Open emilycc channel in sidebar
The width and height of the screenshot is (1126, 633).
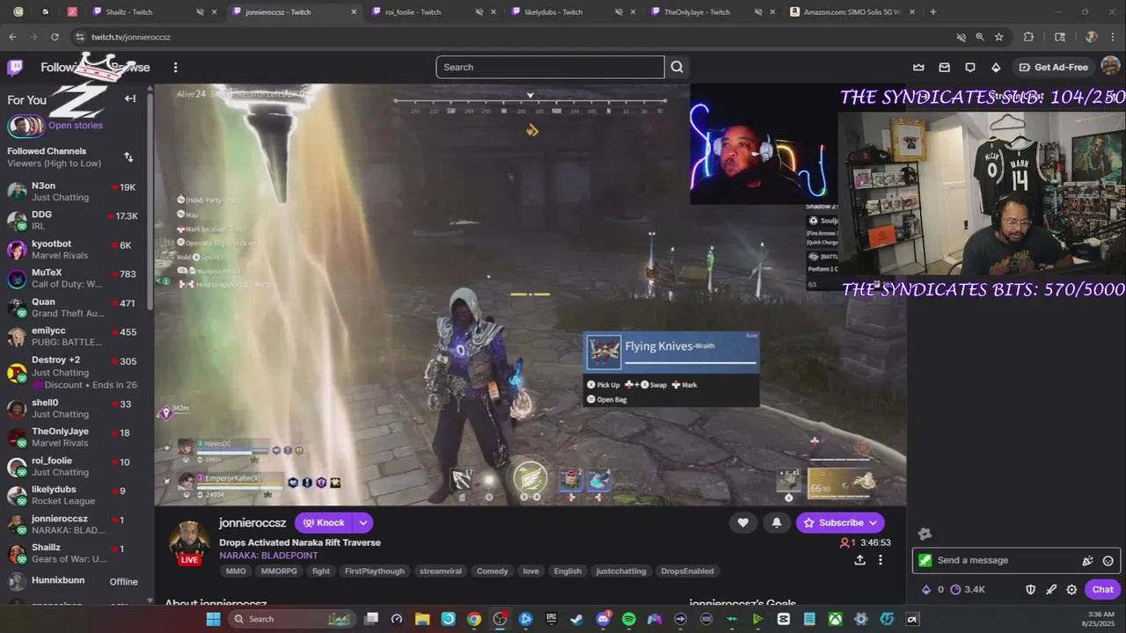point(75,337)
